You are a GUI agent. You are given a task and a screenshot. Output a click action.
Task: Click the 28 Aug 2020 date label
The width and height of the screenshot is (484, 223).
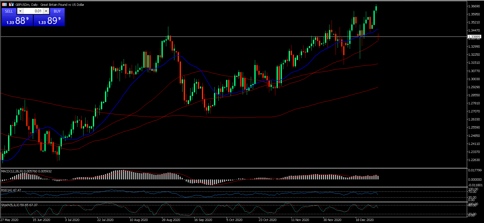(171, 220)
